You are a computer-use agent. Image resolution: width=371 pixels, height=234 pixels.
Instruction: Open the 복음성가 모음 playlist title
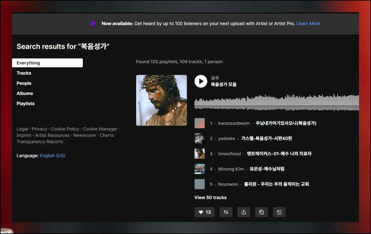pos(224,84)
